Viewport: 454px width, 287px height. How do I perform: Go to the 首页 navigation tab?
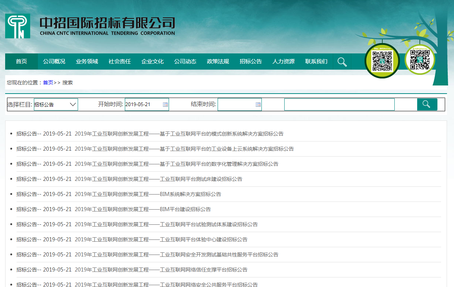pyautogui.click(x=21, y=62)
